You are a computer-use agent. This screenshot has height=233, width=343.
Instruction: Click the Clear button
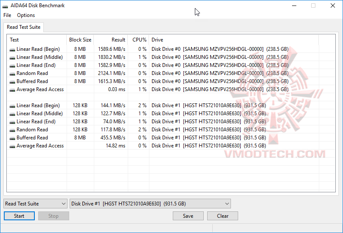coord(223,216)
